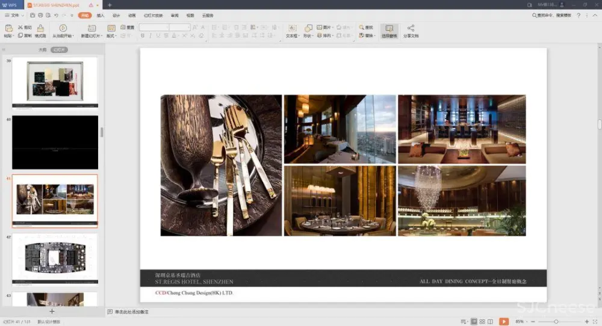602x326 pixels.
Task: Open the Shapes tool
Action: coord(308,28)
